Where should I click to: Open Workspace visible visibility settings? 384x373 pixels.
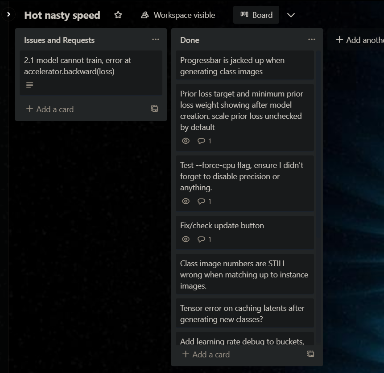(178, 15)
